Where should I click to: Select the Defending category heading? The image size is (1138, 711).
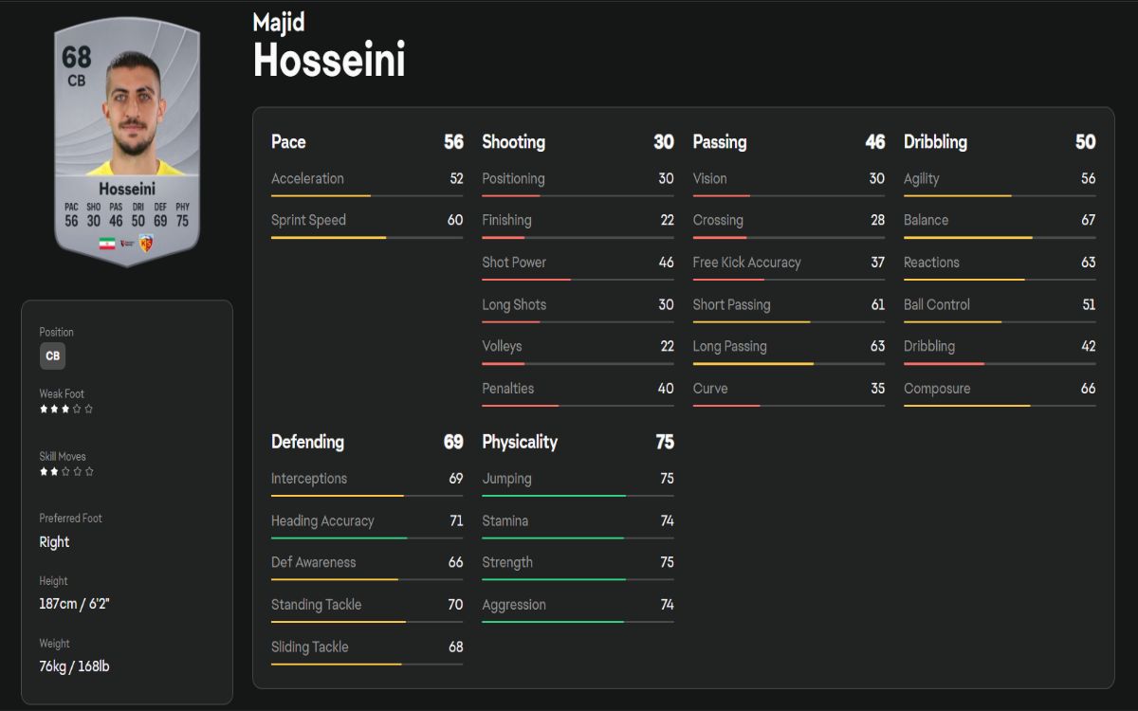[307, 442]
